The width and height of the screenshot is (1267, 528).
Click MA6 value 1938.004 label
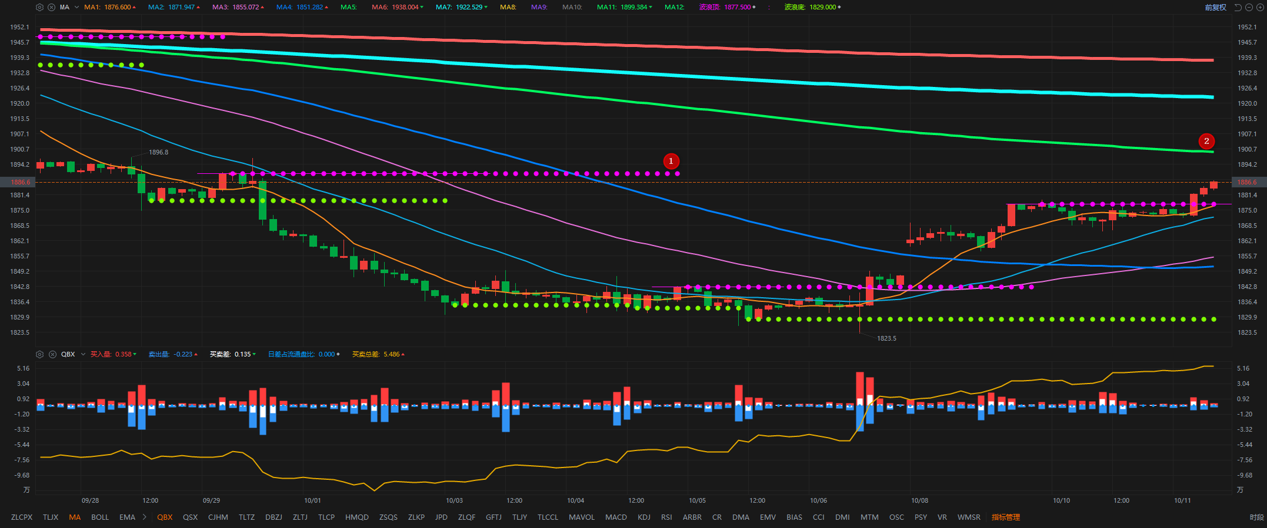click(398, 7)
